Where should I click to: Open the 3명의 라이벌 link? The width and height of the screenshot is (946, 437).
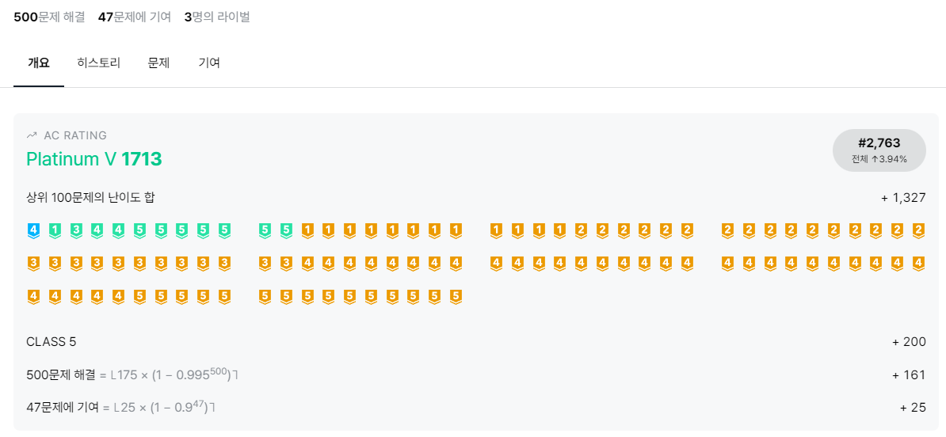pyautogui.click(x=217, y=17)
